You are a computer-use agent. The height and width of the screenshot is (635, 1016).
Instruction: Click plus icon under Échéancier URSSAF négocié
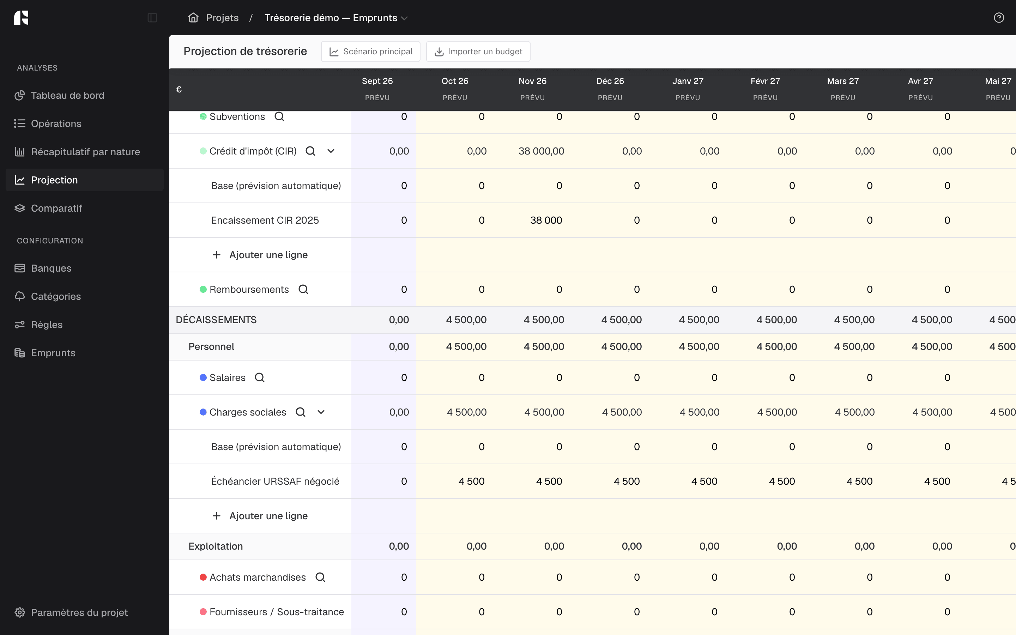(x=216, y=516)
